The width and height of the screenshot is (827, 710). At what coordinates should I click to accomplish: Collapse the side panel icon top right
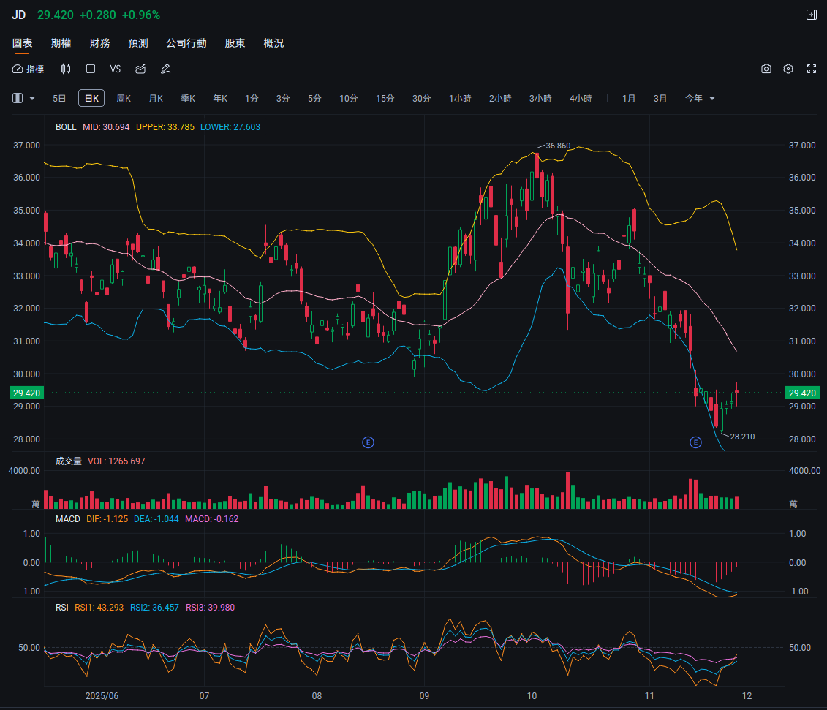click(812, 15)
